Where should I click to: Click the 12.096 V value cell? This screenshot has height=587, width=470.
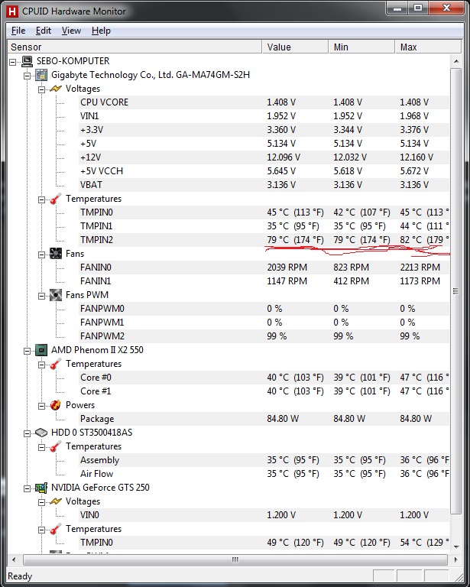tap(284, 157)
